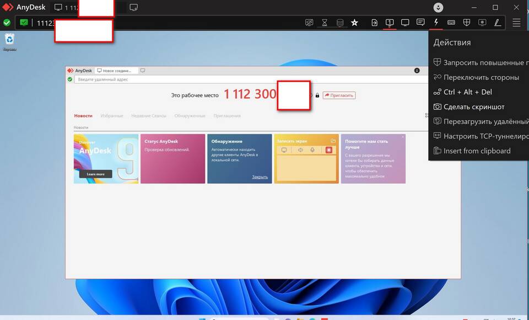Click the database stack toolbar icon
Image resolution: width=529 pixels, height=320 pixels.
[x=340, y=23]
